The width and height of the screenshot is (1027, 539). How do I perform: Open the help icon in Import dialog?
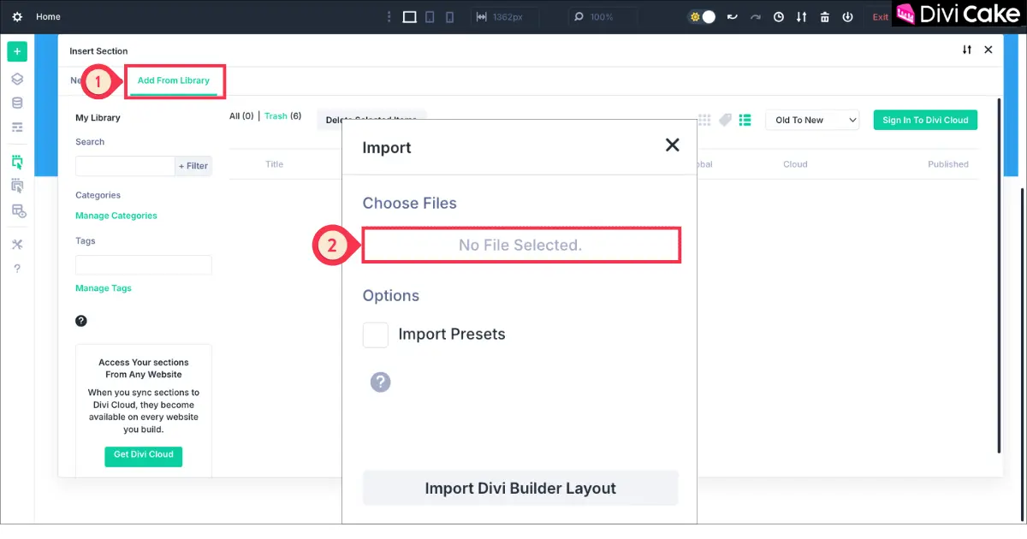tap(380, 382)
